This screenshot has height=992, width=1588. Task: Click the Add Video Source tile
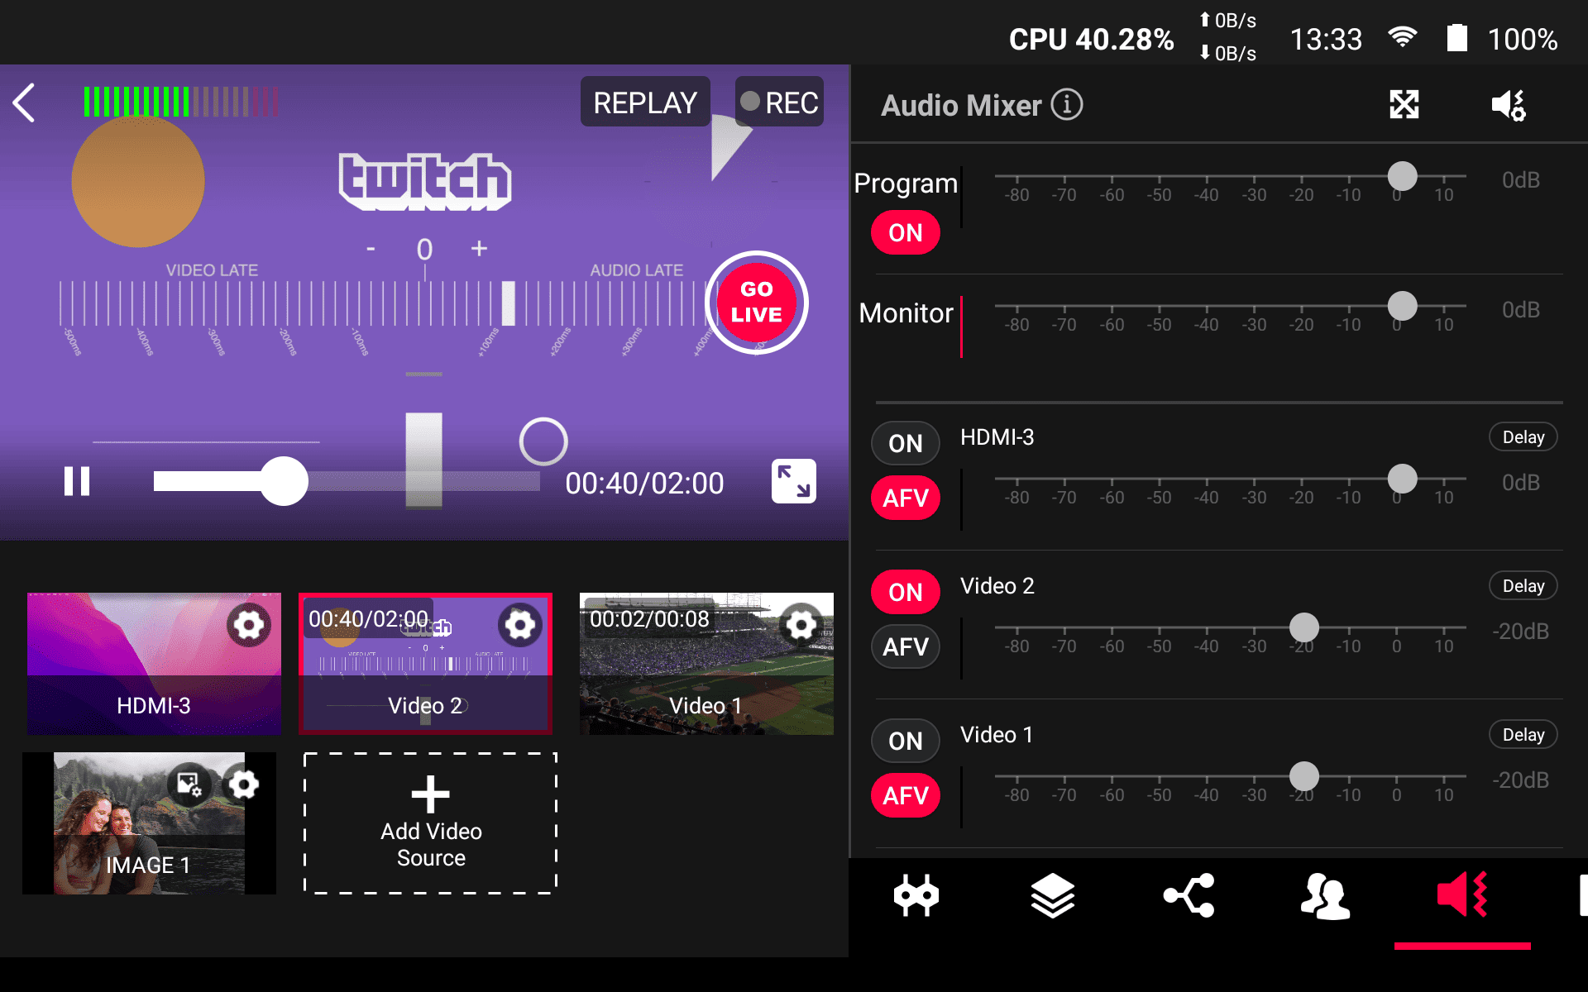pos(430,823)
